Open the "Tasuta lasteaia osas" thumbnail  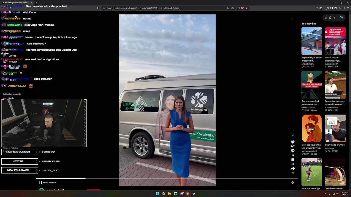[x=335, y=85]
